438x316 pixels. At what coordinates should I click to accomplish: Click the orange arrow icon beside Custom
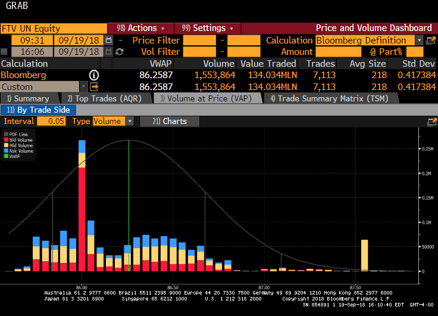coord(94,87)
